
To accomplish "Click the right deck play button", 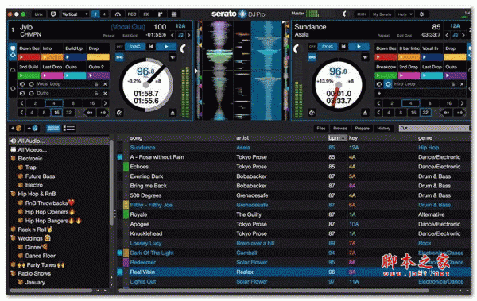I will [x=359, y=47].
